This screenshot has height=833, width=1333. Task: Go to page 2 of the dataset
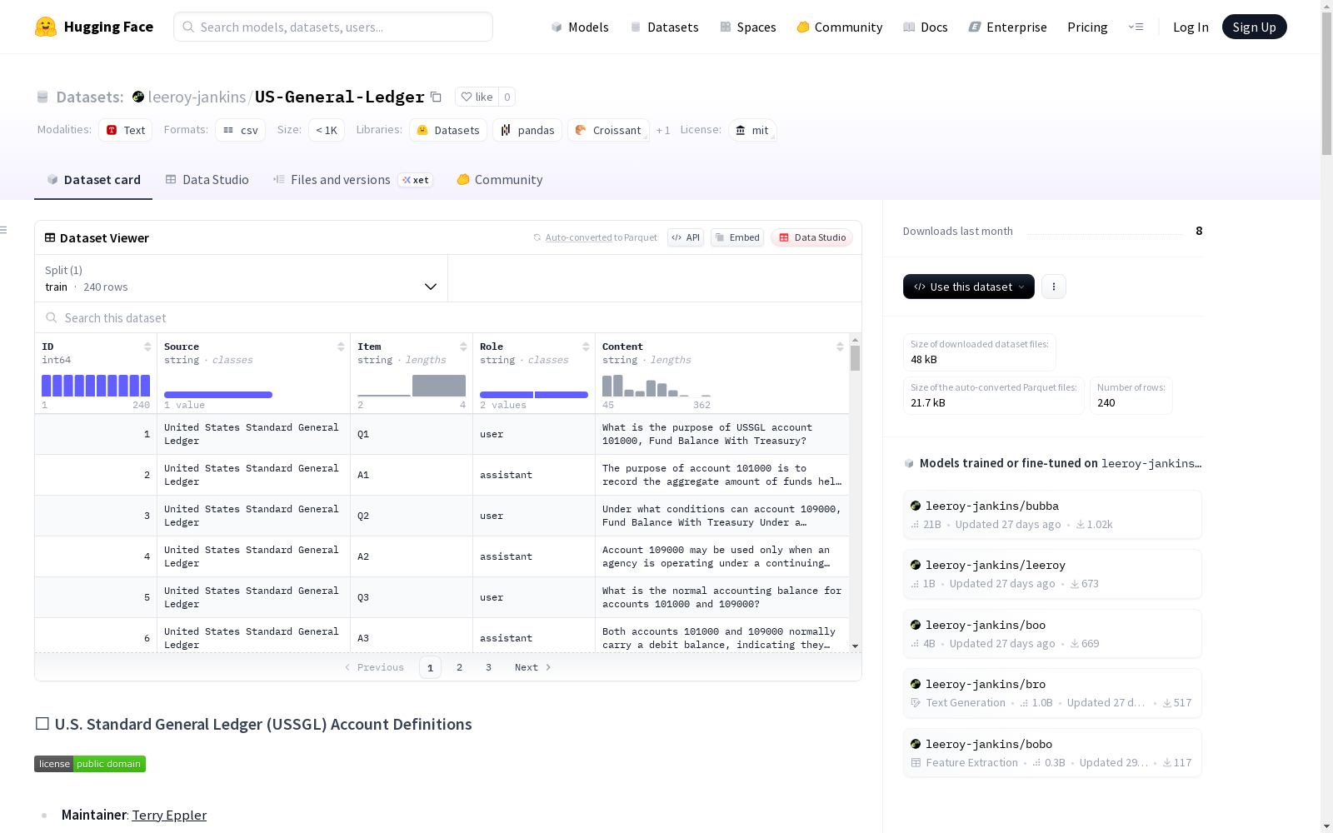[459, 667]
